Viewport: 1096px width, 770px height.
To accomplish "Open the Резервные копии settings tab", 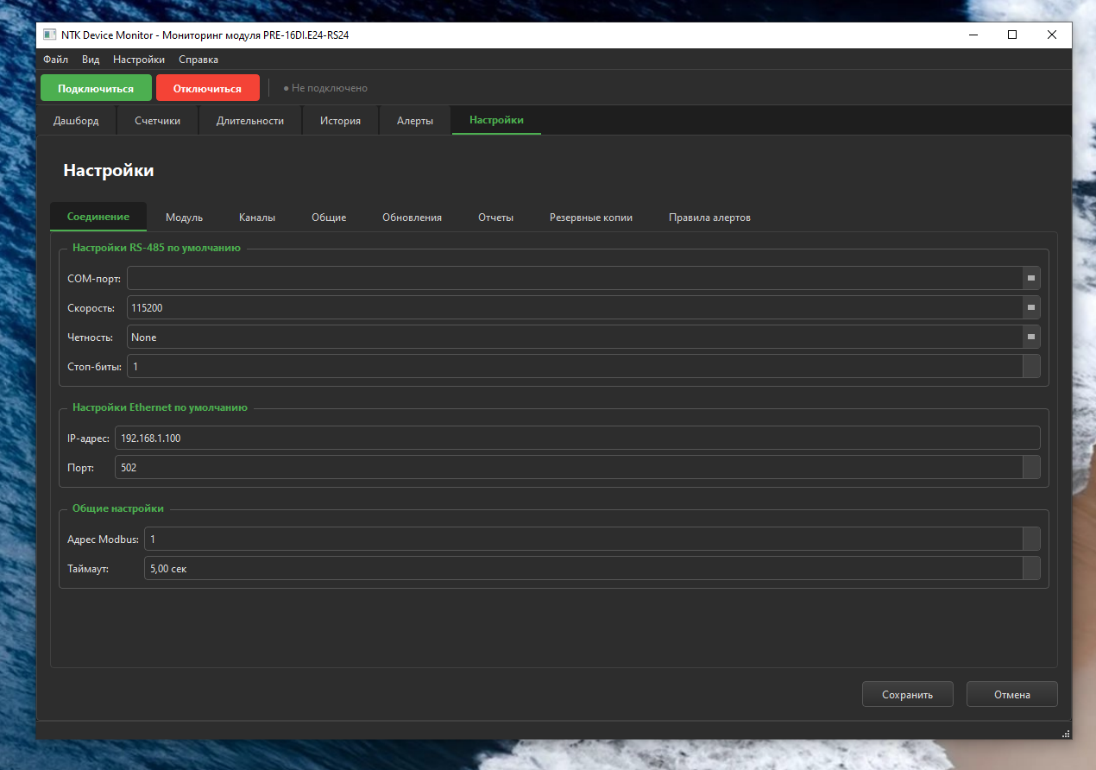I will point(591,218).
